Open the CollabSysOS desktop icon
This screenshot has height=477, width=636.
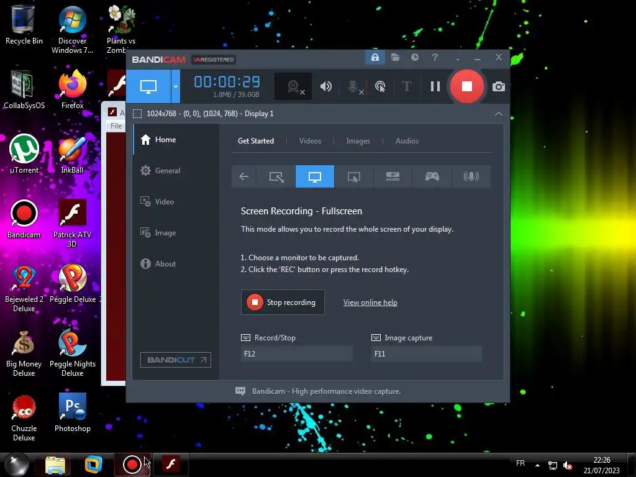point(24,89)
